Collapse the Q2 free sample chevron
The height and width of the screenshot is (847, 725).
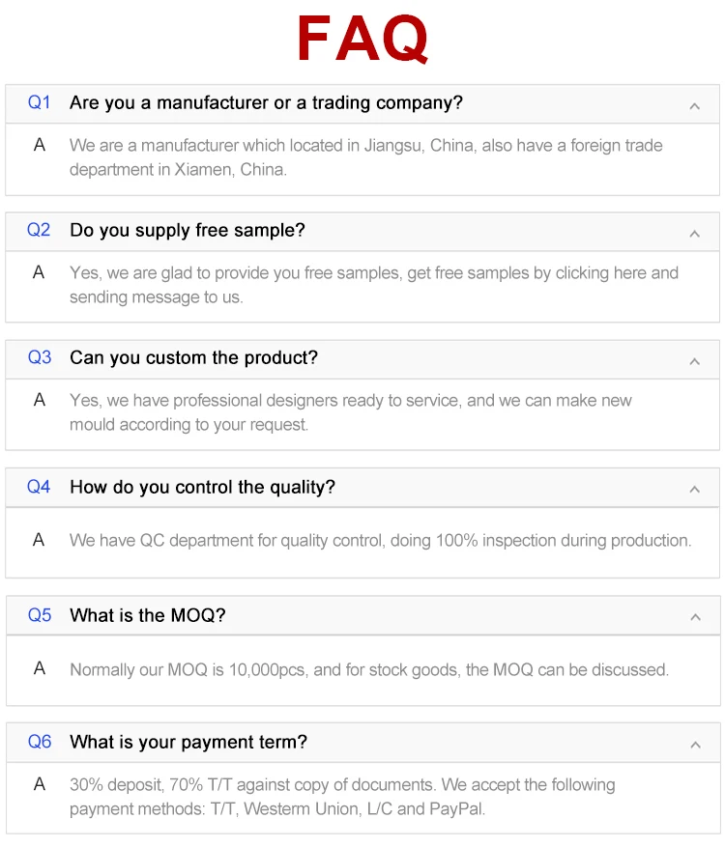[694, 233]
